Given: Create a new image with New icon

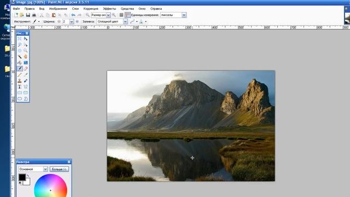Looking at the screenshot, I should [x=16, y=15].
